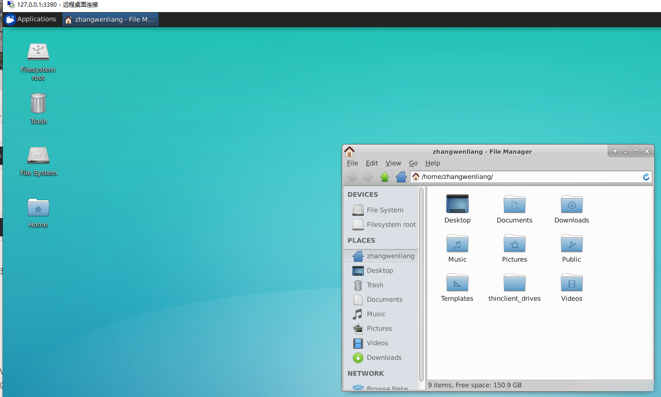This screenshot has height=397, width=661.
Task: Open Filesystem root icon on desktop
Action: (x=38, y=52)
